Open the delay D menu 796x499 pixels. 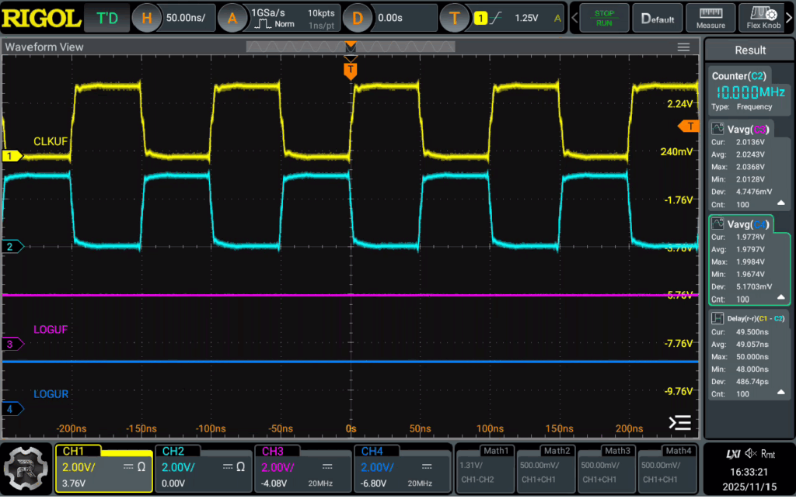point(357,19)
